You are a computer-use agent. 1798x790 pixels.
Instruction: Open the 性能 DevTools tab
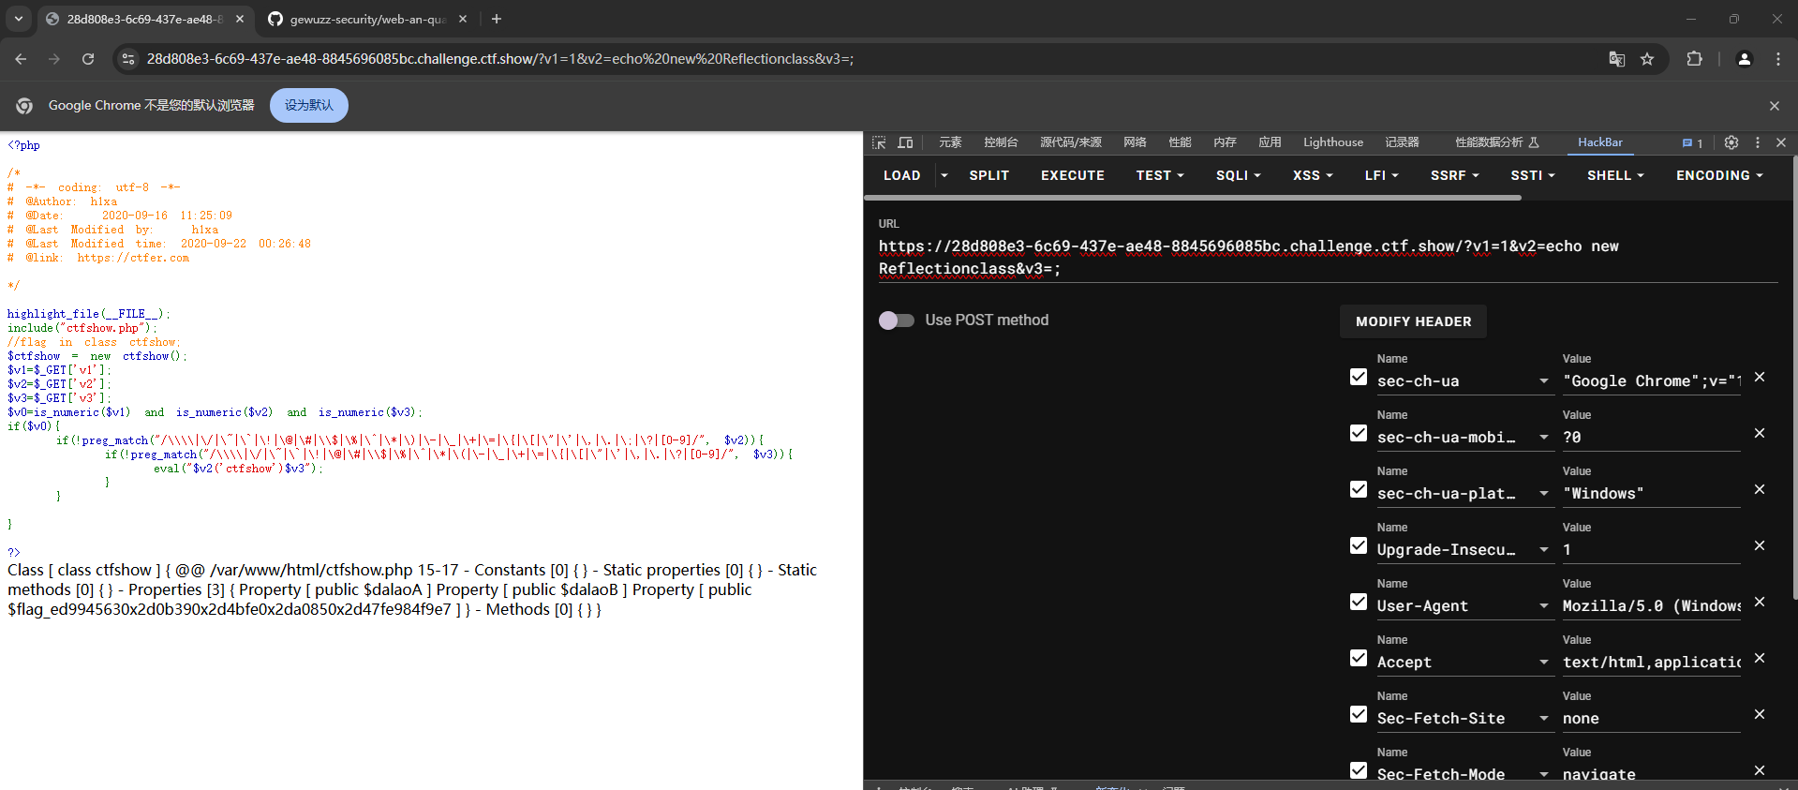click(x=1180, y=142)
